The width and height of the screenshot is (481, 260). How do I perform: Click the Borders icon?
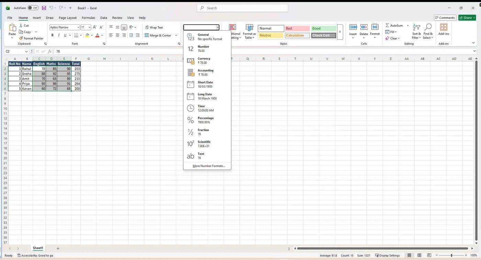[x=76, y=35]
